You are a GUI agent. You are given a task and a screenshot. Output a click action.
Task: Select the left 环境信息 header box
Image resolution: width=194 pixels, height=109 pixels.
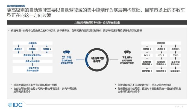(33, 43)
